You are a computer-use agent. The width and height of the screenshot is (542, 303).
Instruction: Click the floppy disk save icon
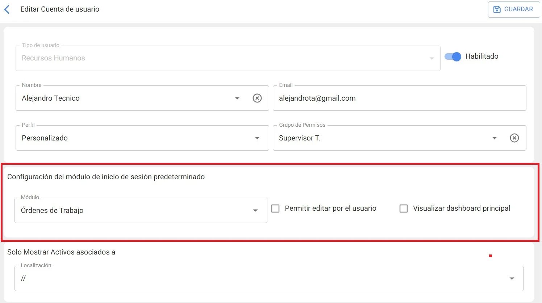point(497,9)
